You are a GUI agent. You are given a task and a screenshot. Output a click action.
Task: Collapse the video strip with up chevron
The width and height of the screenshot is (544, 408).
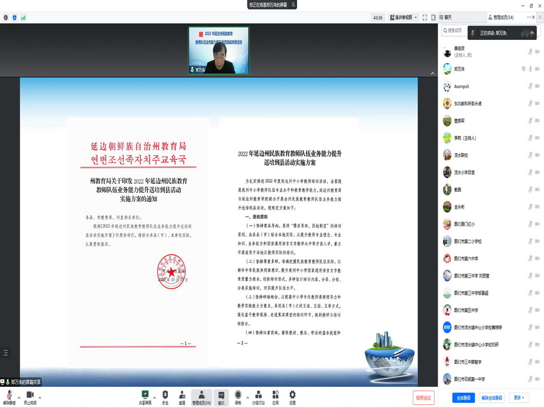click(x=432, y=73)
